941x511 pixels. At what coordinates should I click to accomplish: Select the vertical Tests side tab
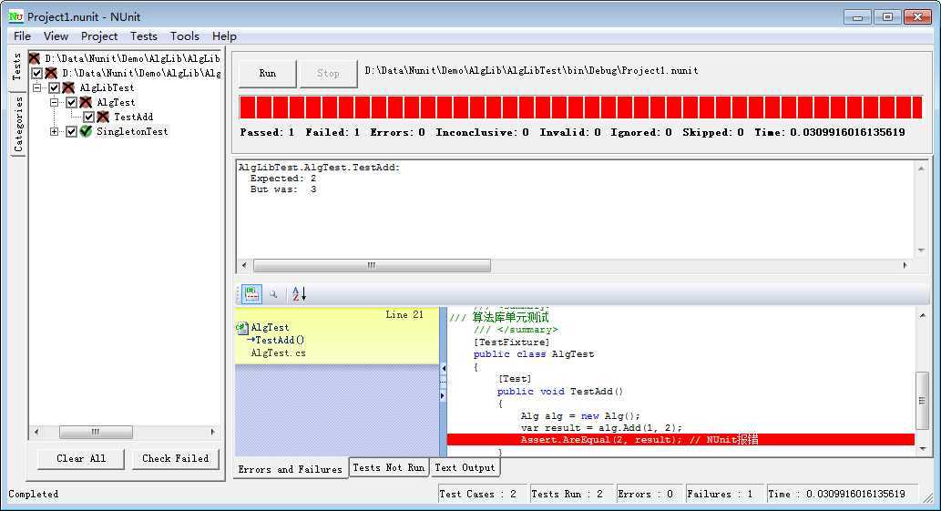pyautogui.click(x=16, y=67)
